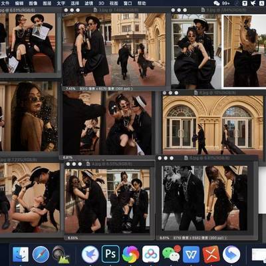Screen dimensions: 266x266
Task: Select the canvas of the 6.66% document
Action: 107,201
